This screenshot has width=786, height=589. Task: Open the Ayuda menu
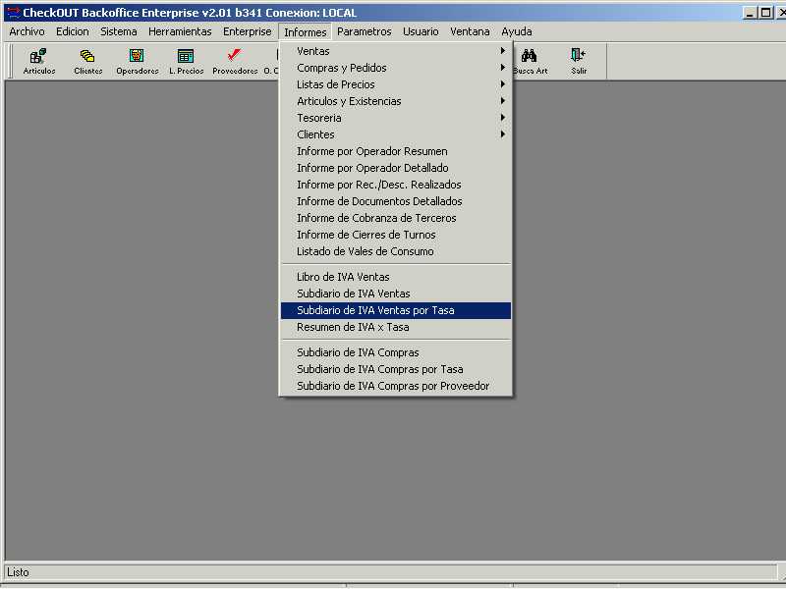tap(517, 31)
